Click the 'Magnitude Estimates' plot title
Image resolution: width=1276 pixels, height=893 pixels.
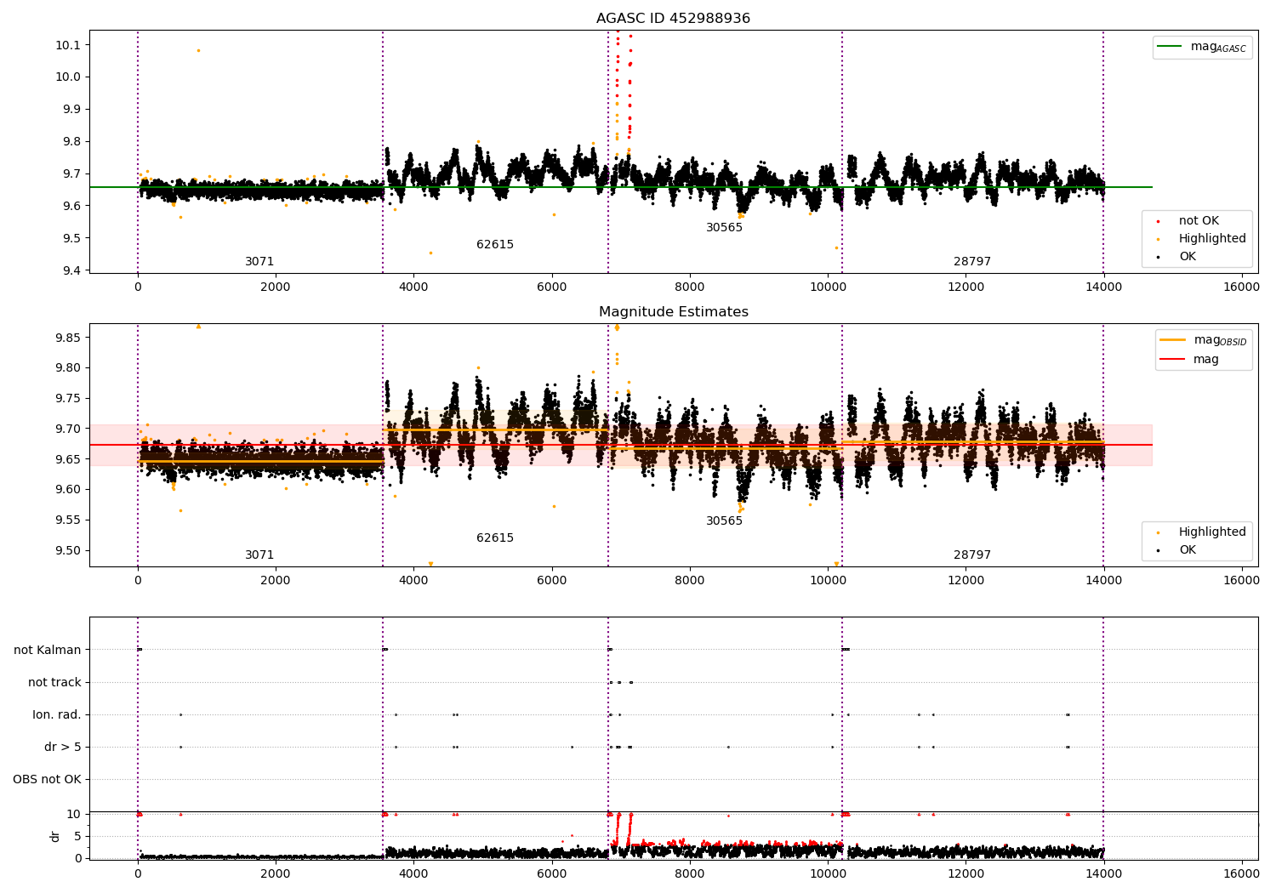[673, 312]
